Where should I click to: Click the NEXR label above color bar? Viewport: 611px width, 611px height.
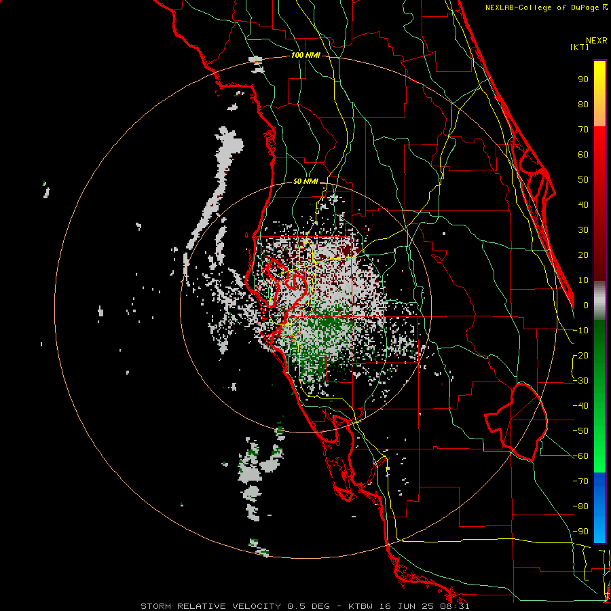(x=597, y=41)
